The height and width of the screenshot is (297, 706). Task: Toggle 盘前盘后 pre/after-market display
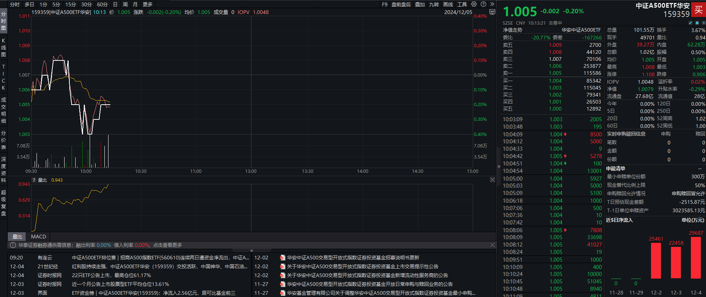pyautogui.click(x=401, y=4)
